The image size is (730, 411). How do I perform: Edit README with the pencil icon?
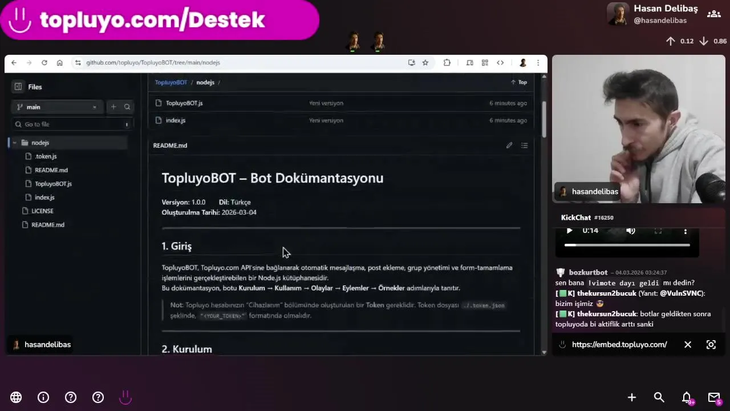[509, 146]
